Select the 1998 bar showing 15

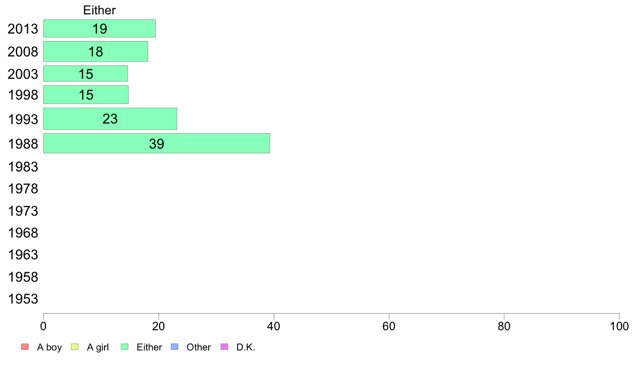point(86,94)
